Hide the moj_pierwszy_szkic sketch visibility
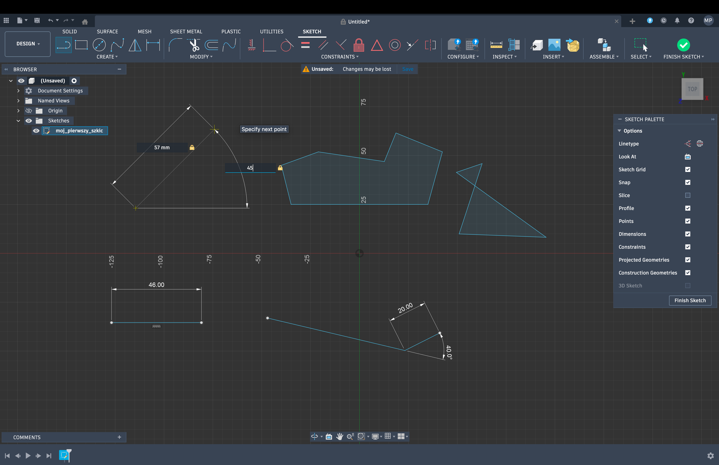Viewport: 719px width, 465px height. point(36,131)
